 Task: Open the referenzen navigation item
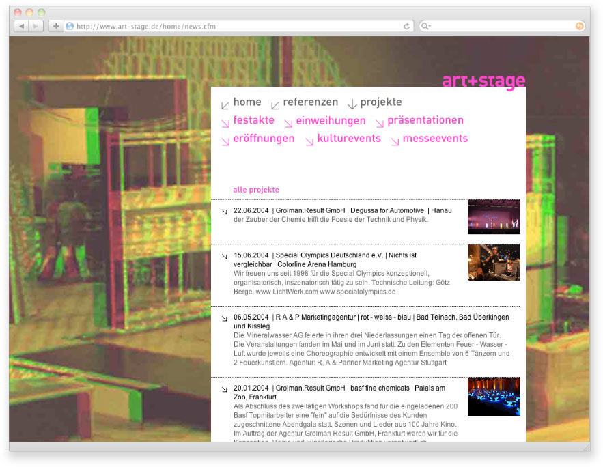[310, 102]
